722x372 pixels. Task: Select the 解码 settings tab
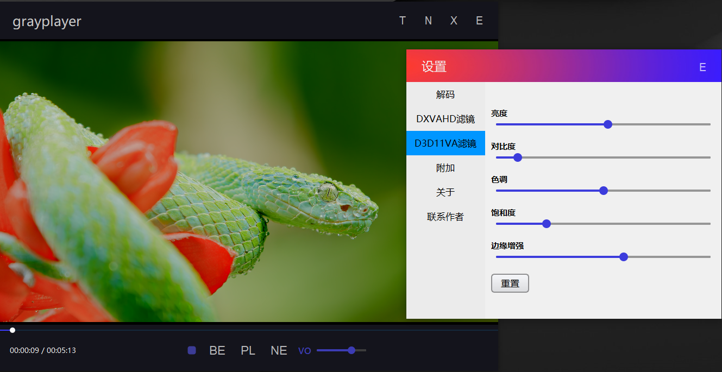pos(445,94)
